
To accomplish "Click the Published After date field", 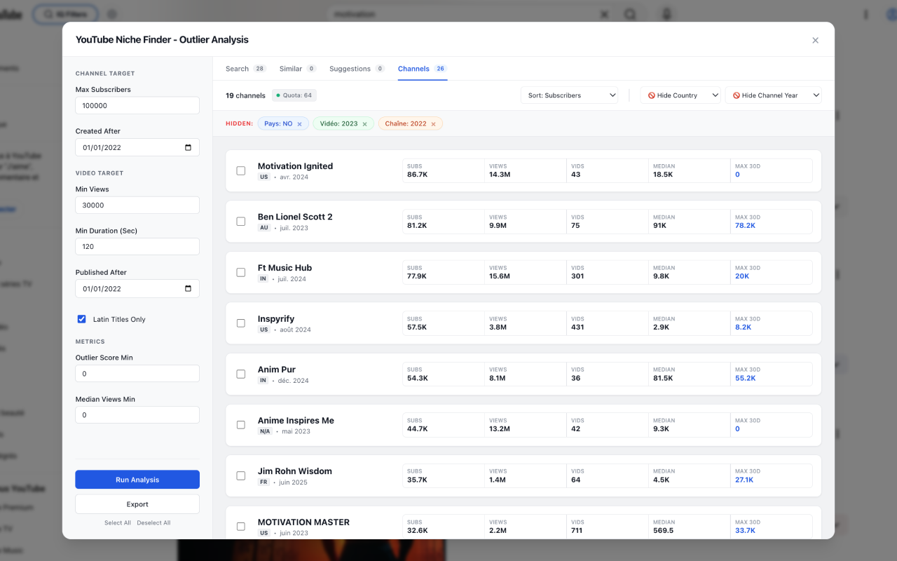I will tap(137, 288).
